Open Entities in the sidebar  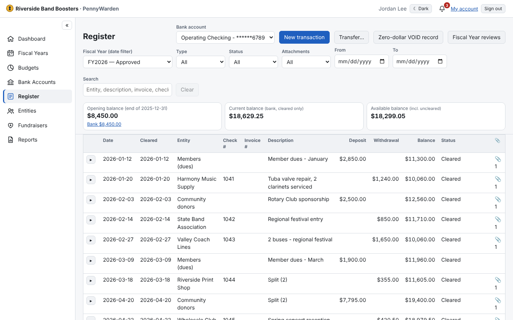point(37,111)
